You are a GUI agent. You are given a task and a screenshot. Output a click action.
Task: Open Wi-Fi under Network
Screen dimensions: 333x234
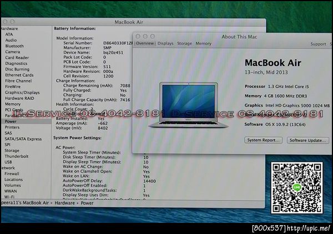pyautogui.click(x=9, y=196)
